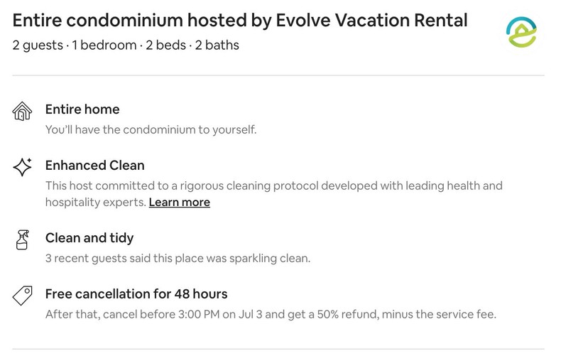
Task: Click the rigorous cleaning protocol description
Action: [x=273, y=186]
